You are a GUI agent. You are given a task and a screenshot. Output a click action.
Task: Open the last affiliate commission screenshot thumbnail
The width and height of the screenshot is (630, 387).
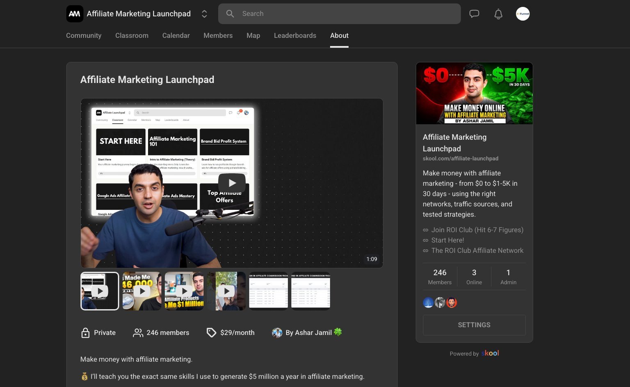[311, 291]
